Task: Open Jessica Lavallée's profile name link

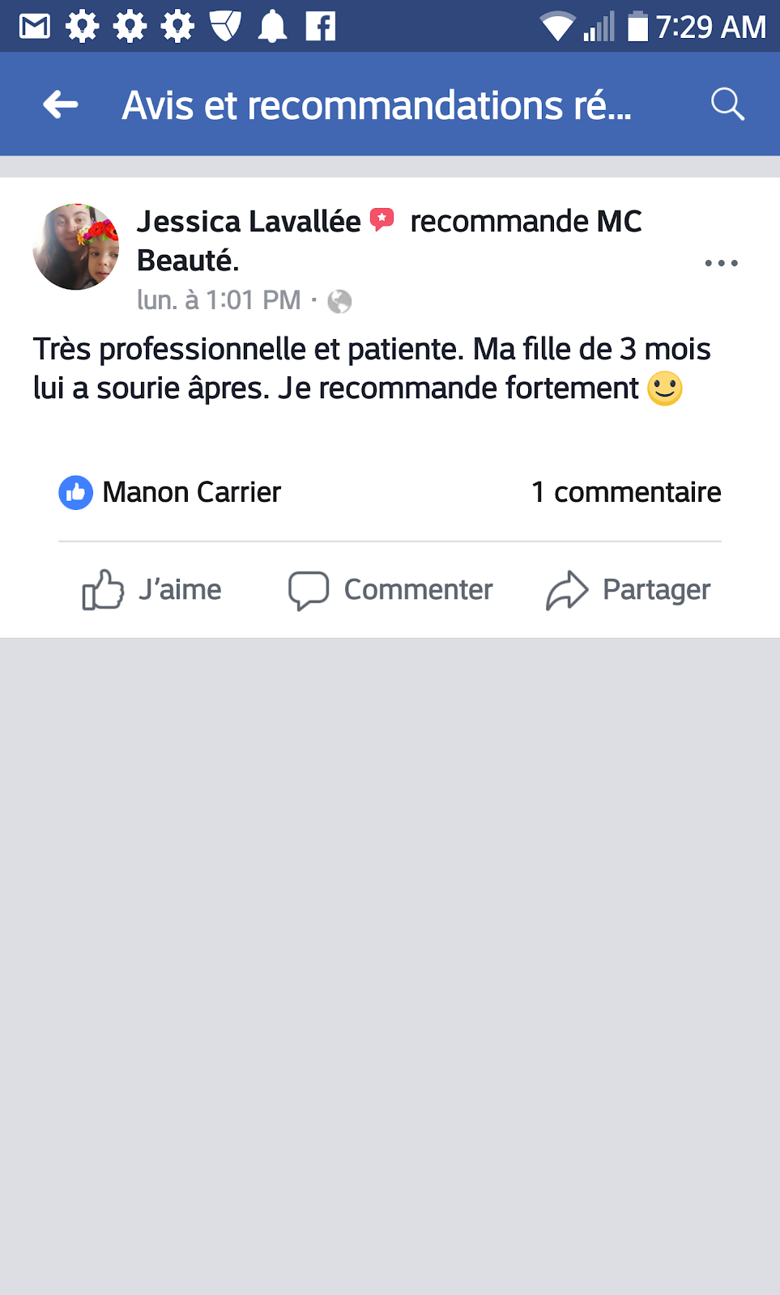Action: (x=249, y=221)
